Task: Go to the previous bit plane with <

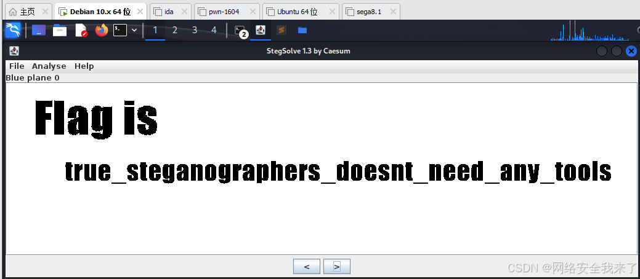Action: 307,266
